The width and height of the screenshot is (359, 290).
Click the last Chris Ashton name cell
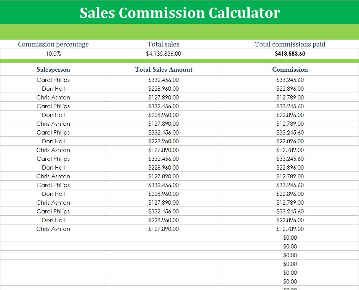coord(53,229)
